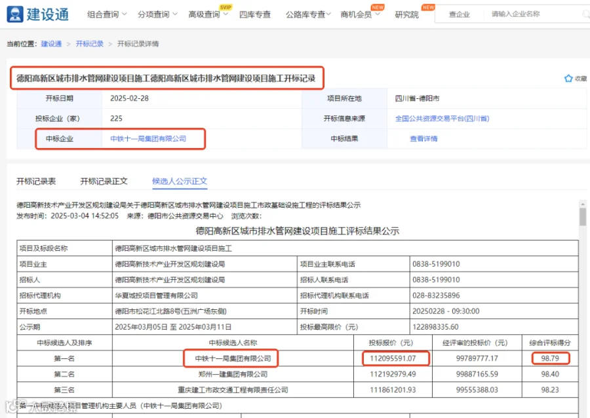This screenshot has width=590, height=418.
Task: Click first-place candidate 中铁十一局集团有限公司 table cell
Action: click(x=233, y=358)
